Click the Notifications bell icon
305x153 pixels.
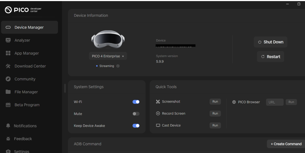pos(8,126)
